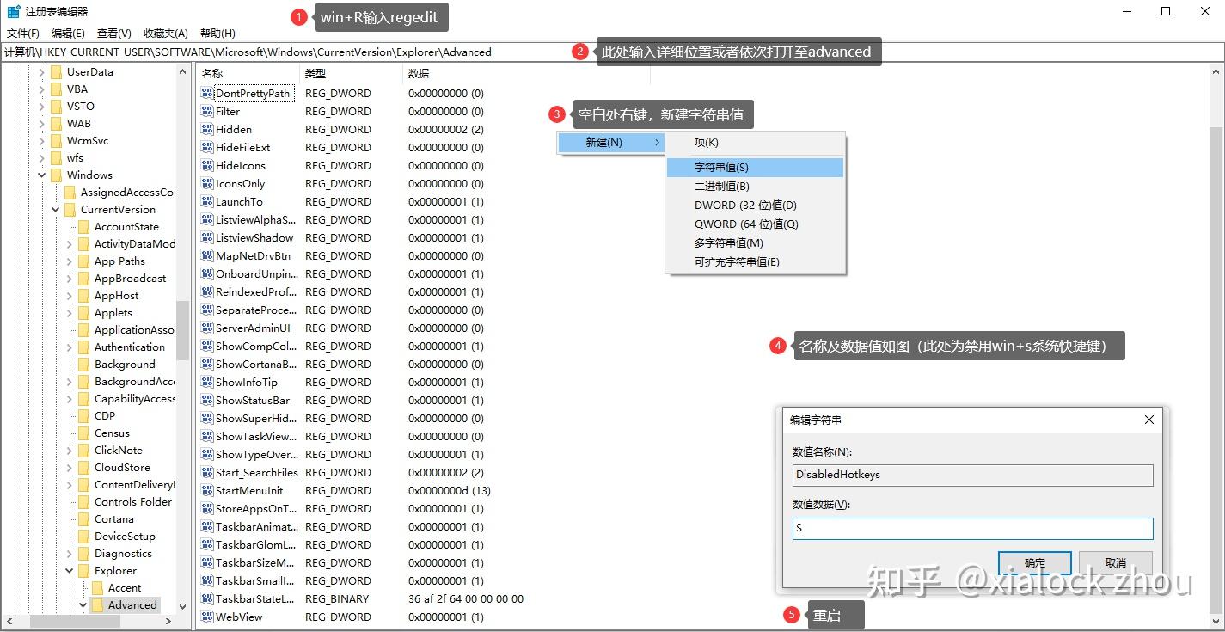Viewport: 1225px width, 632px height.
Task: Click the HideFileExt value icon
Action: 207,147
